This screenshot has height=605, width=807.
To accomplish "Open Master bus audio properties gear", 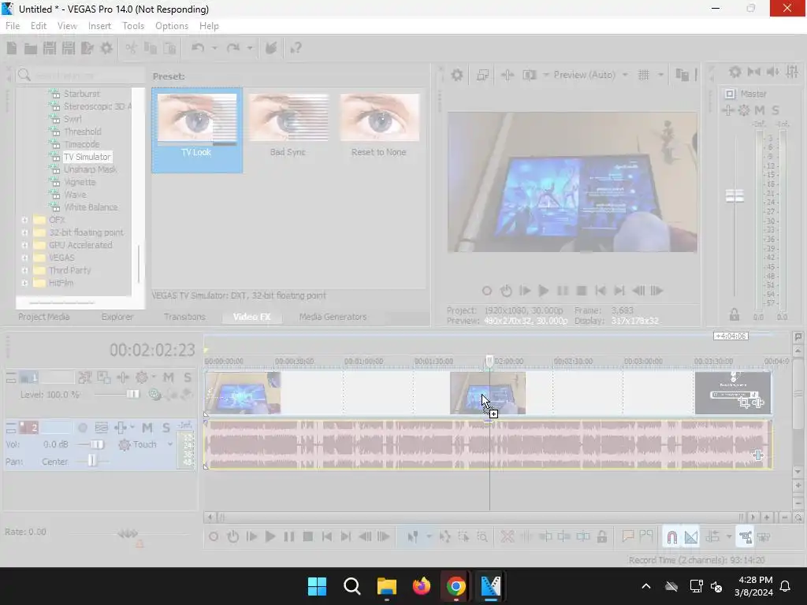I will coord(735,72).
